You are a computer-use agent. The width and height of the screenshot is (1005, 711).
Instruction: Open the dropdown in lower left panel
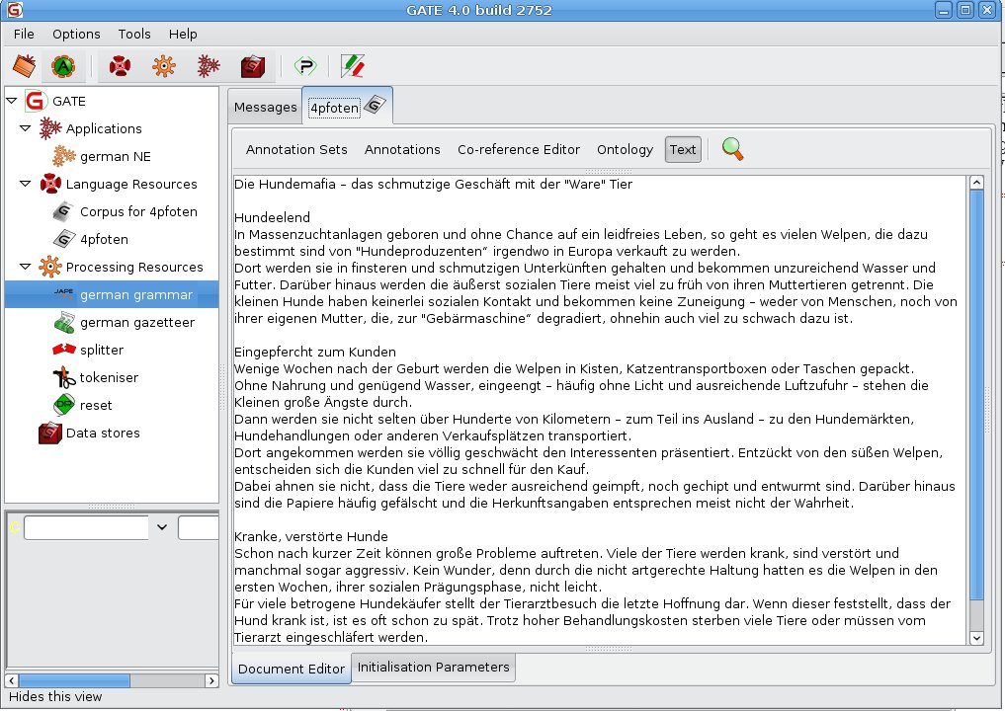tap(161, 527)
